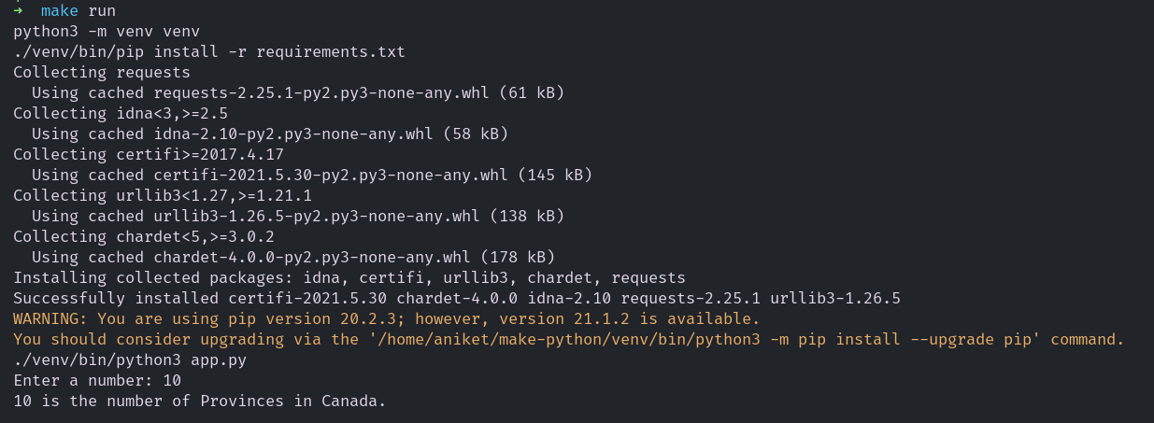Click the "Installing collected packages" line

(349, 277)
